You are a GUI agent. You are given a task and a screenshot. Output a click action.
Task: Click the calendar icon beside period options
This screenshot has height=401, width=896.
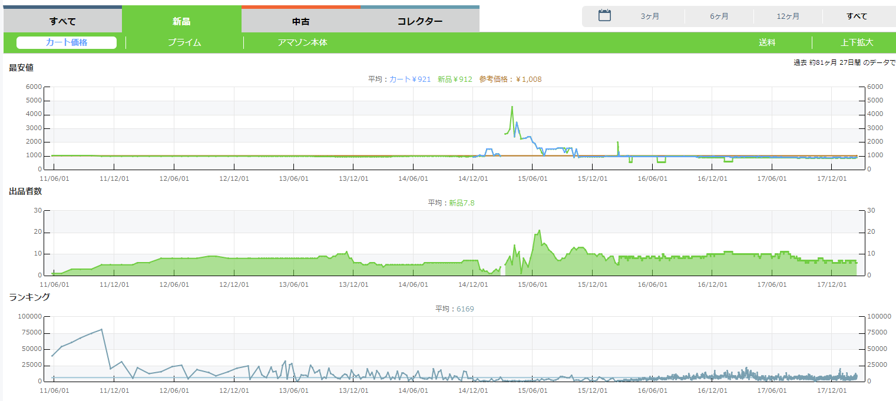click(x=604, y=16)
